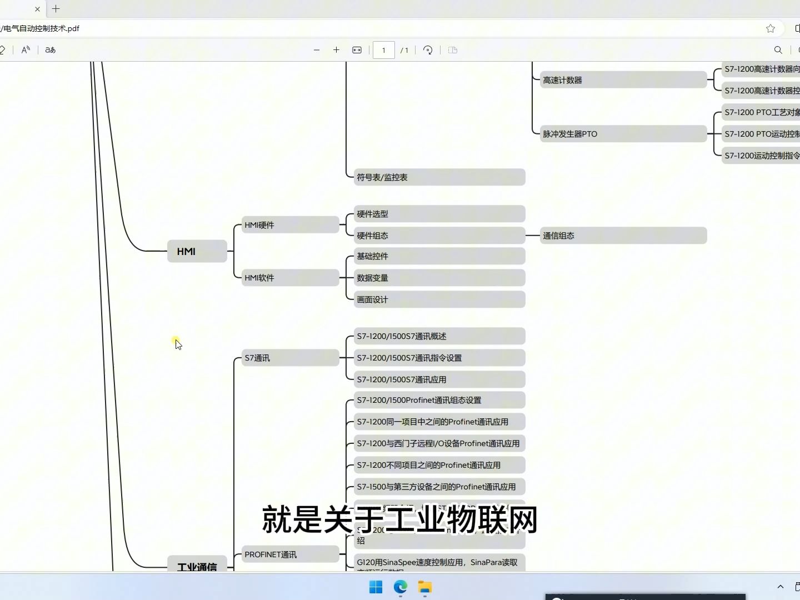Open File Explorer from taskbar
The height and width of the screenshot is (600, 800).
tap(425, 587)
